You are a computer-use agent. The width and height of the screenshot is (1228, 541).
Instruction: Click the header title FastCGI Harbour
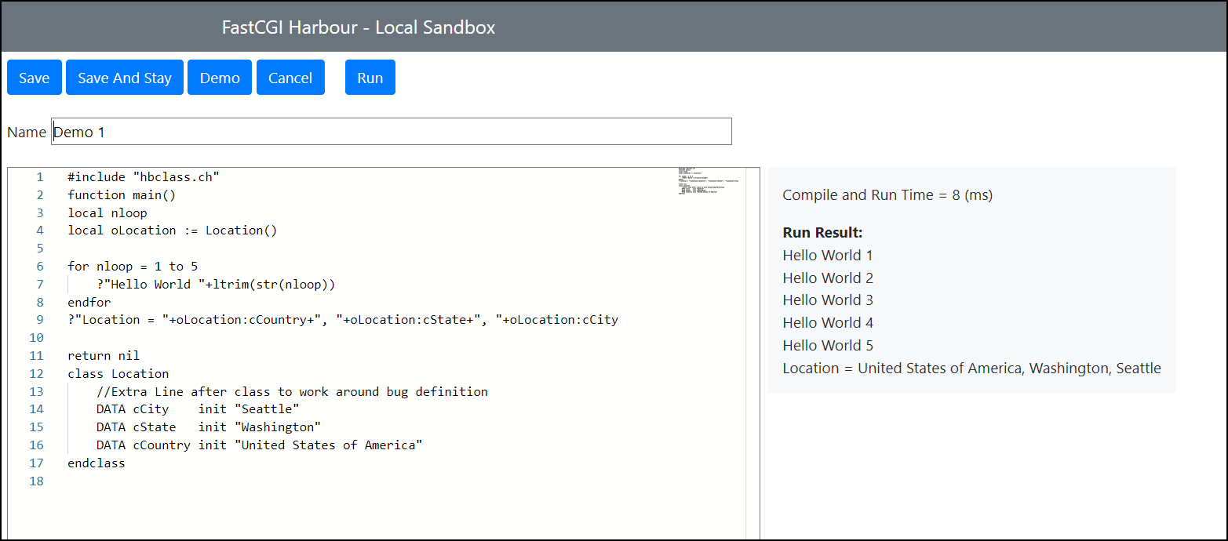(x=358, y=27)
